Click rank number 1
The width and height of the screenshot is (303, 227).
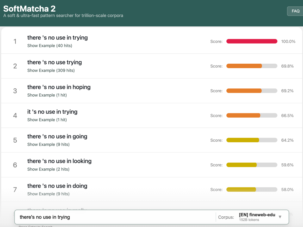(15, 41)
